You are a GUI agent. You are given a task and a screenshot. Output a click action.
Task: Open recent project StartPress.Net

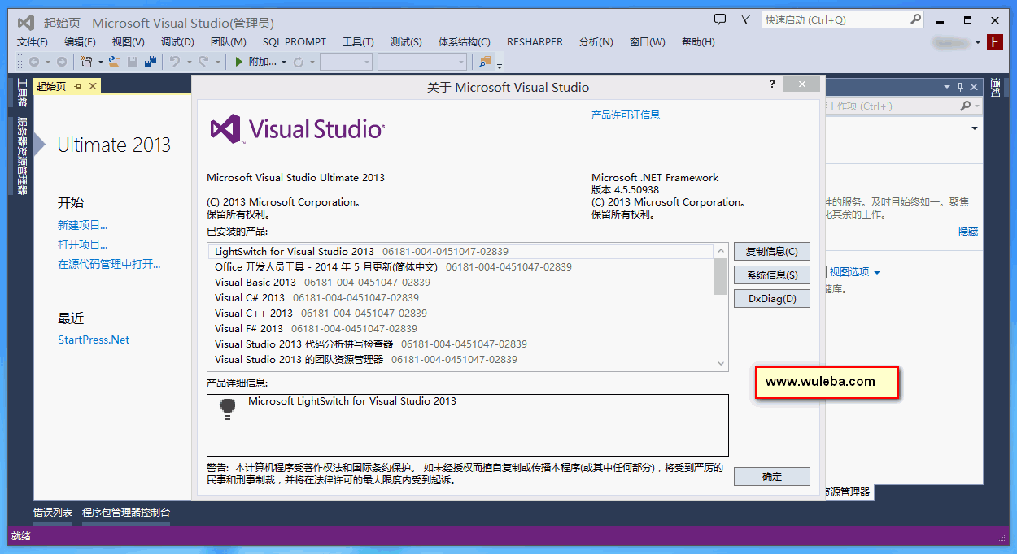pos(94,340)
